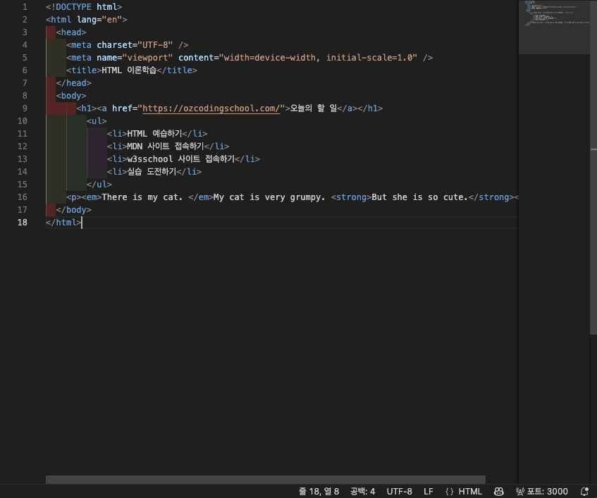Click the closing html tag

click(x=63, y=223)
